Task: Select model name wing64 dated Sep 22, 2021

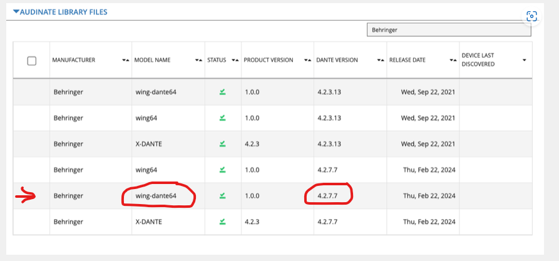Action: pyautogui.click(x=146, y=118)
